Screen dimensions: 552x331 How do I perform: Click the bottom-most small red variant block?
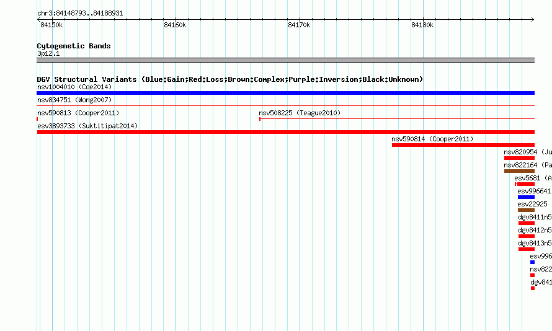click(533, 288)
